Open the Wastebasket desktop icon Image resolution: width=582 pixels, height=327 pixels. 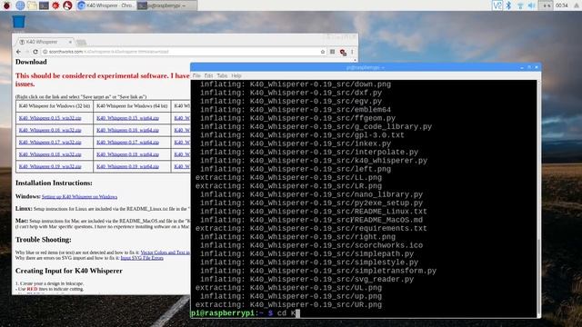tap(18, 21)
